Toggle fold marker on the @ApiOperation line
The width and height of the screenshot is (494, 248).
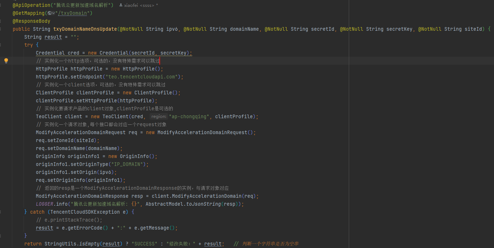tap(1, 5)
